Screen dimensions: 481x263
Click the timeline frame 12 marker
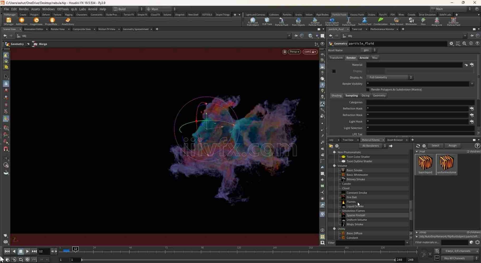(75, 249)
